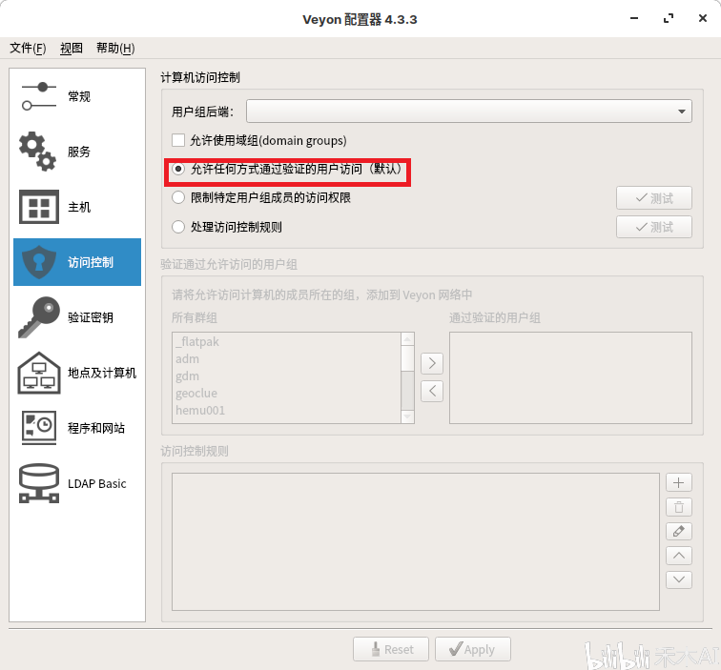
Task: Minimize the Veyon configurator window
Action: pos(634,18)
